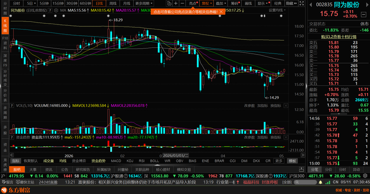Close the volume indicator panel
The width and height of the screenshot is (370, 194).
coord(286,106)
